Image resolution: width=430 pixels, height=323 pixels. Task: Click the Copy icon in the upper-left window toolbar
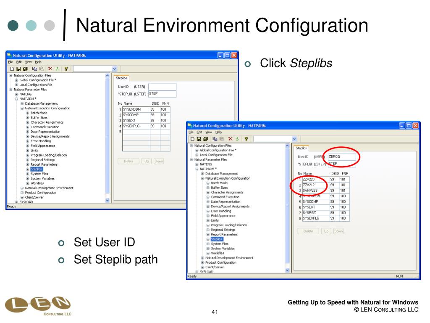click(x=34, y=69)
